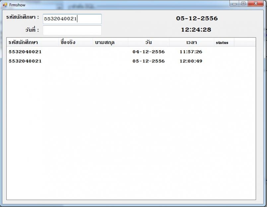Image resolution: width=267 pixels, height=207 pixels.
Task: Click the ชื่อจริง column header
Action: tap(76, 42)
